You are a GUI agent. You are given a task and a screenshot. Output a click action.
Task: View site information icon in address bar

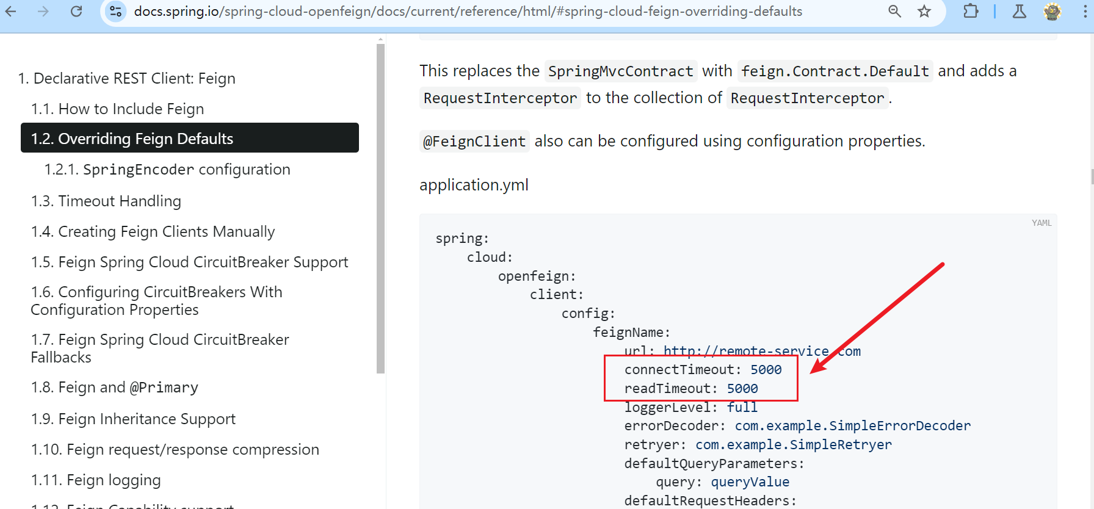(115, 11)
